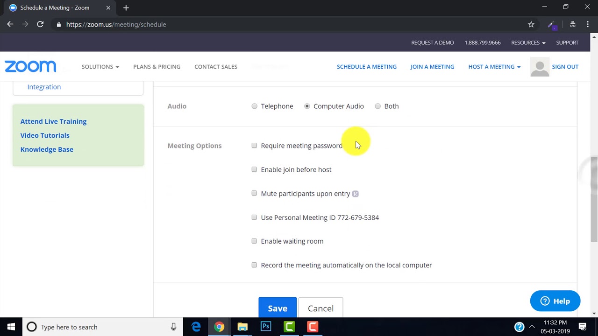The image size is (598, 336).
Task: Show hidden system tray icons
Action: click(x=532, y=327)
